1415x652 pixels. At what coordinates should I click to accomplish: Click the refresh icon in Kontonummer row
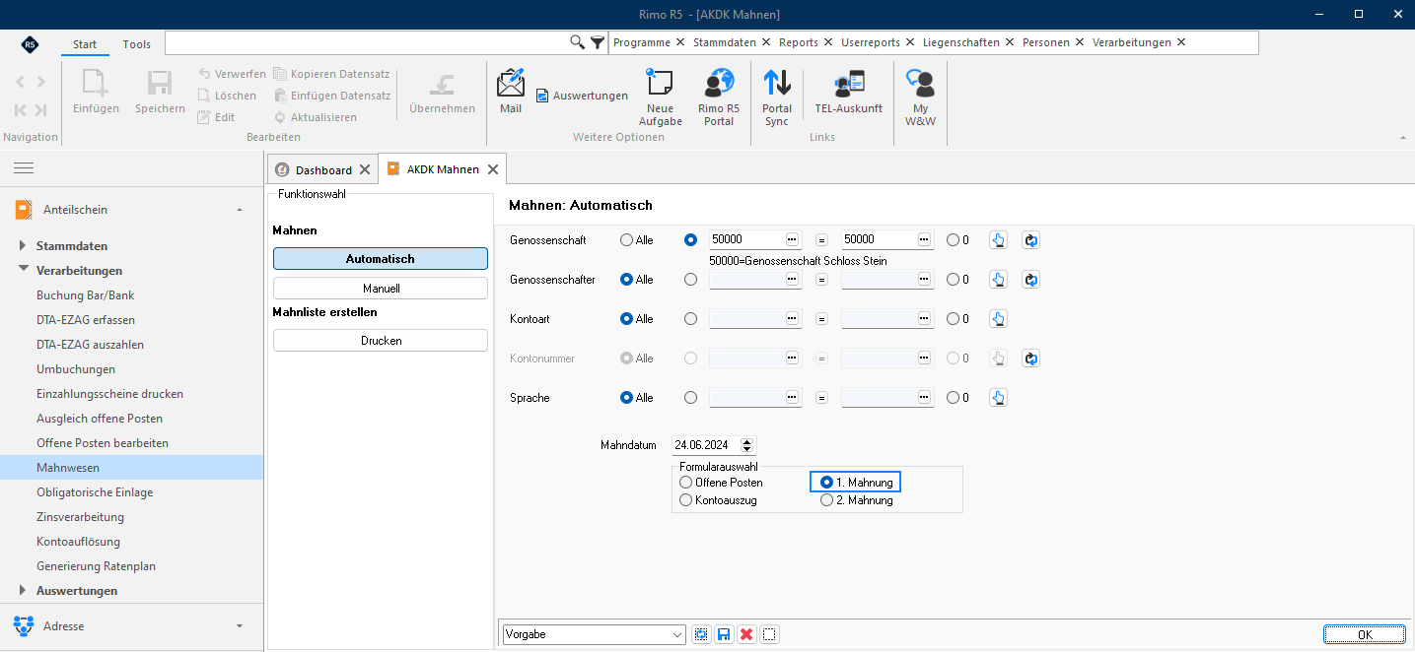1030,359
